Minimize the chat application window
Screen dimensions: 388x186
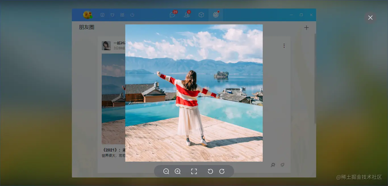click(291, 15)
